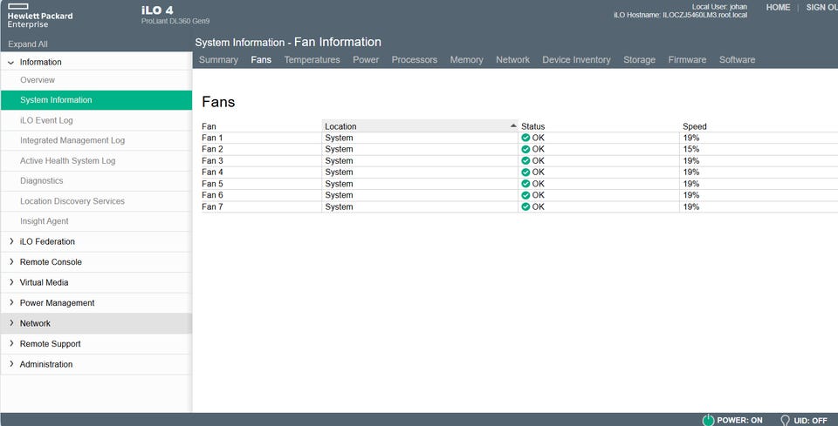Click the Hewlett Packard Enterprise logo
The image size is (838, 426).
(40, 16)
